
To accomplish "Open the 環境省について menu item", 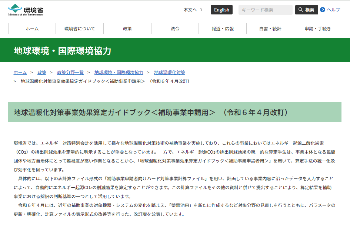I will pos(79,28).
